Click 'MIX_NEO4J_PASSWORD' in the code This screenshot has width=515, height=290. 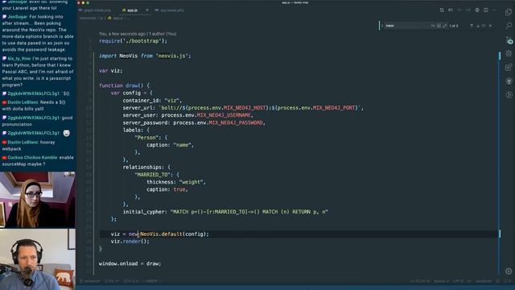[236, 122]
